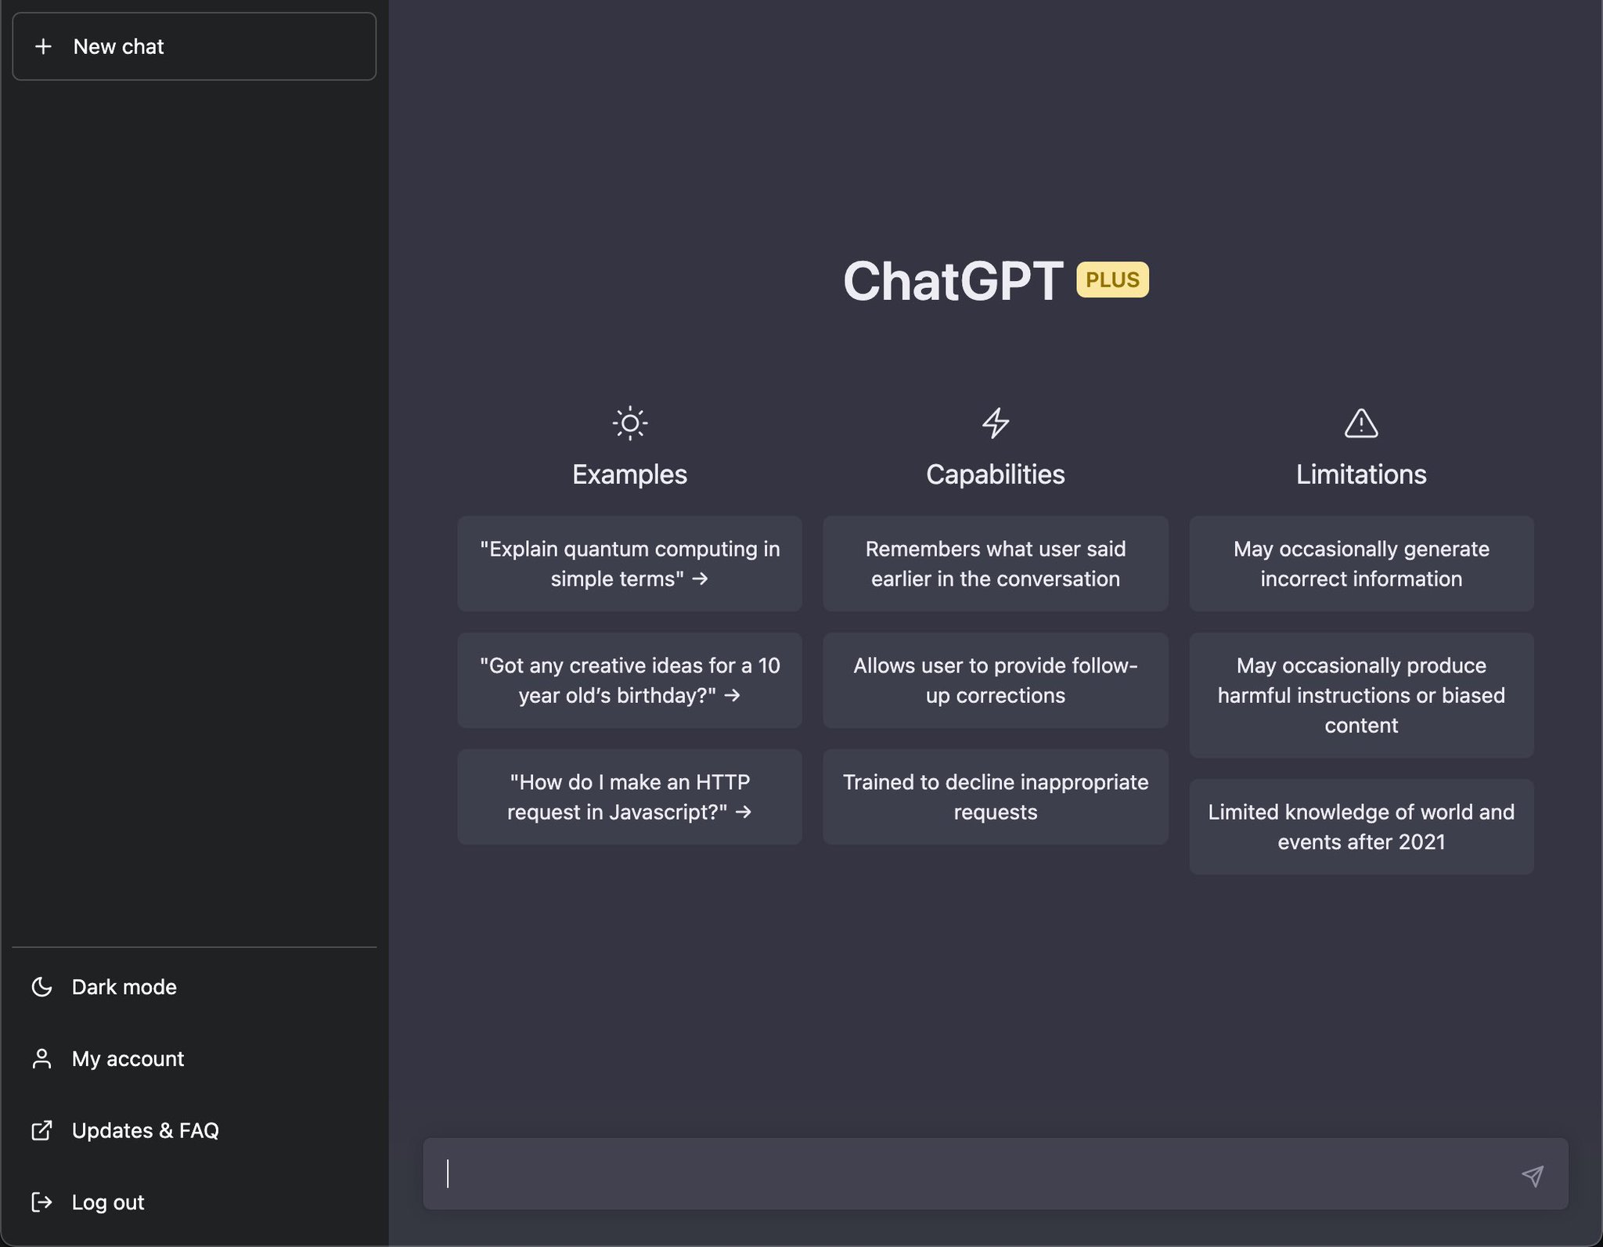Click the arrow on the quantum computing example
Viewport: 1603px width, 1247px height.
click(x=702, y=579)
